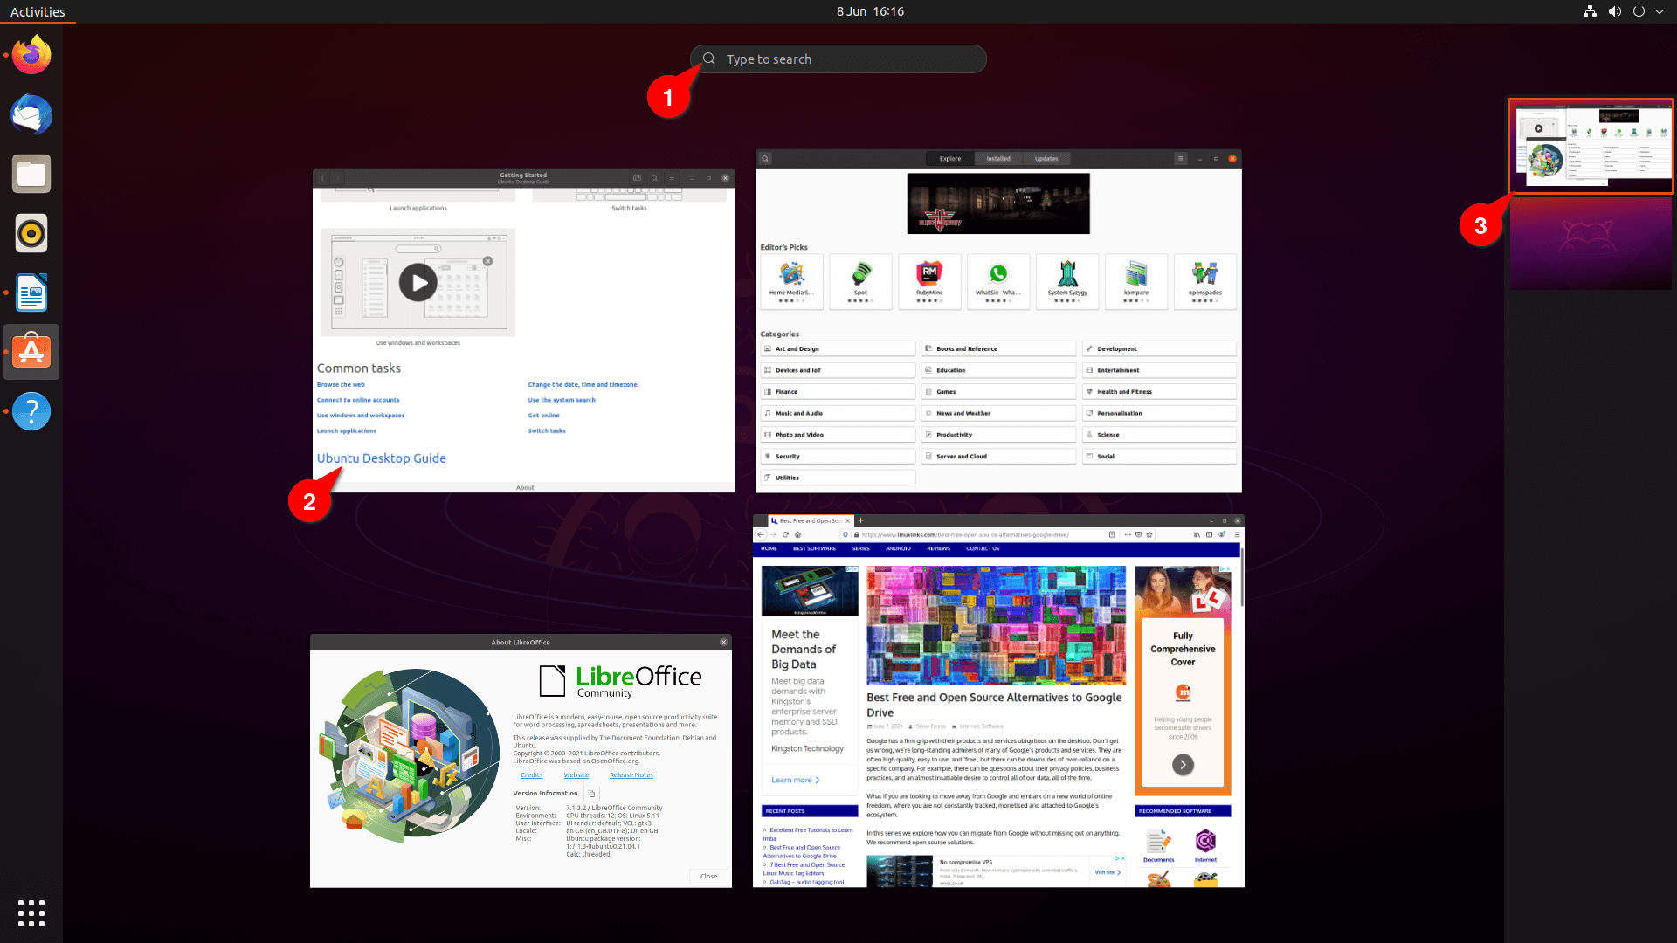Click the Credits button in LibreOffice About

tap(531, 774)
